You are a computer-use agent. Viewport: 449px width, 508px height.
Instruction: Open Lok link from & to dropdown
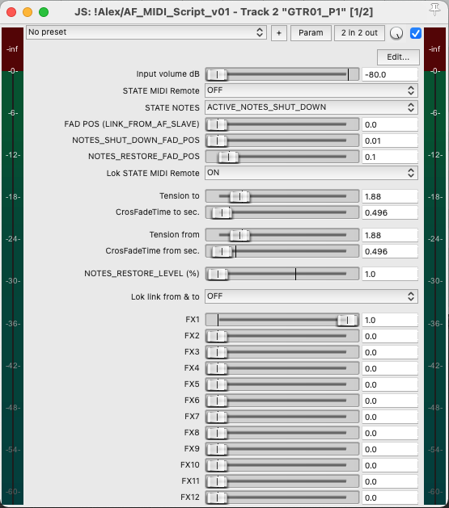coord(311,296)
